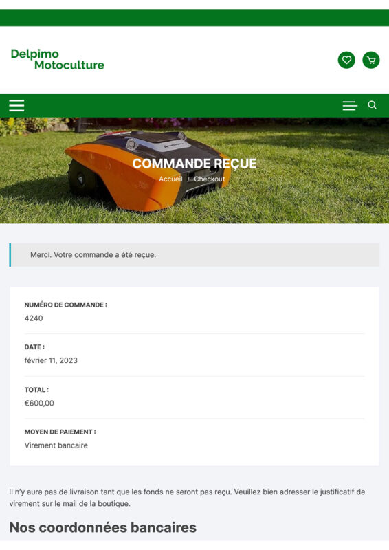Click the MOYEN DE PAIEMENT label
The width and height of the screenshot is (389, 550).
(x=60, y=432)
